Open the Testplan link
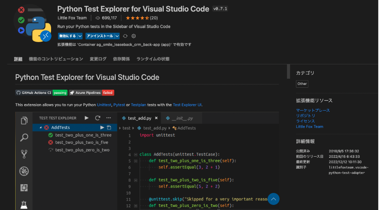The width and height of the screenshot is (379, 210). pyautogui.click(x=138, y=105)
